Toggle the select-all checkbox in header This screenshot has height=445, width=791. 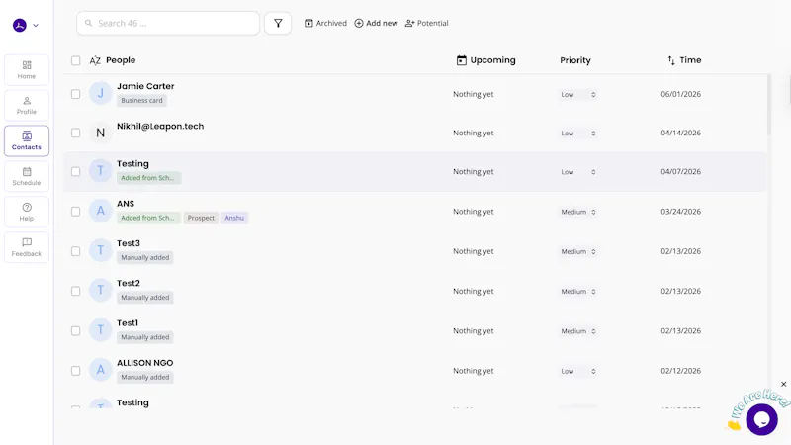coord(76,60)
